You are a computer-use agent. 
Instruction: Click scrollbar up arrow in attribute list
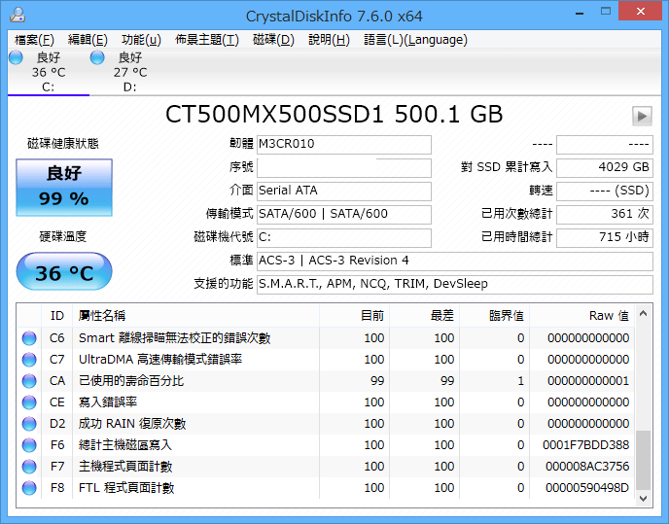[x=644, y=314]
